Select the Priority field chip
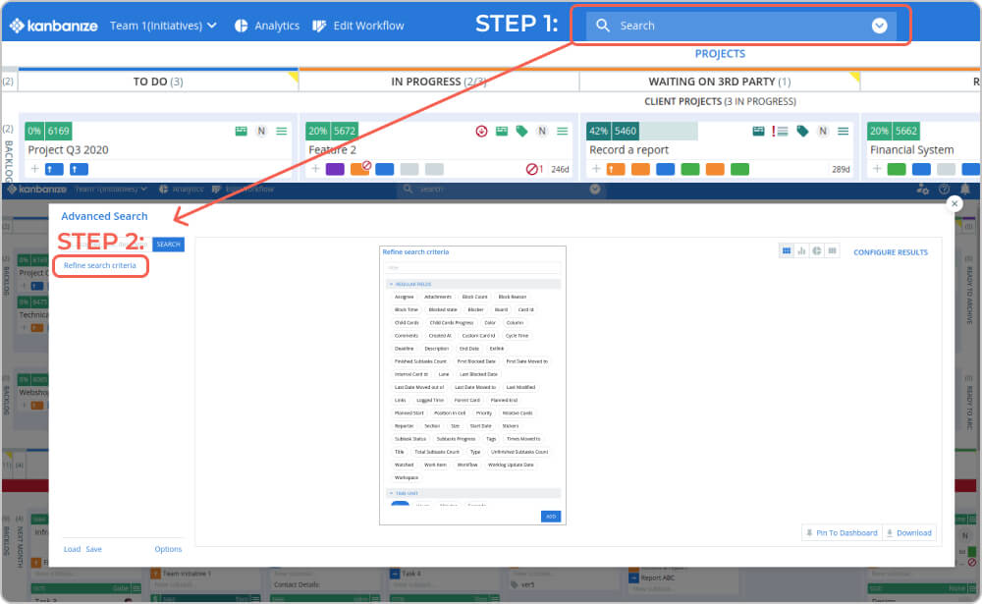Image resolution: width=982 pixels, height=604 pixels. [x=483, y=412]
